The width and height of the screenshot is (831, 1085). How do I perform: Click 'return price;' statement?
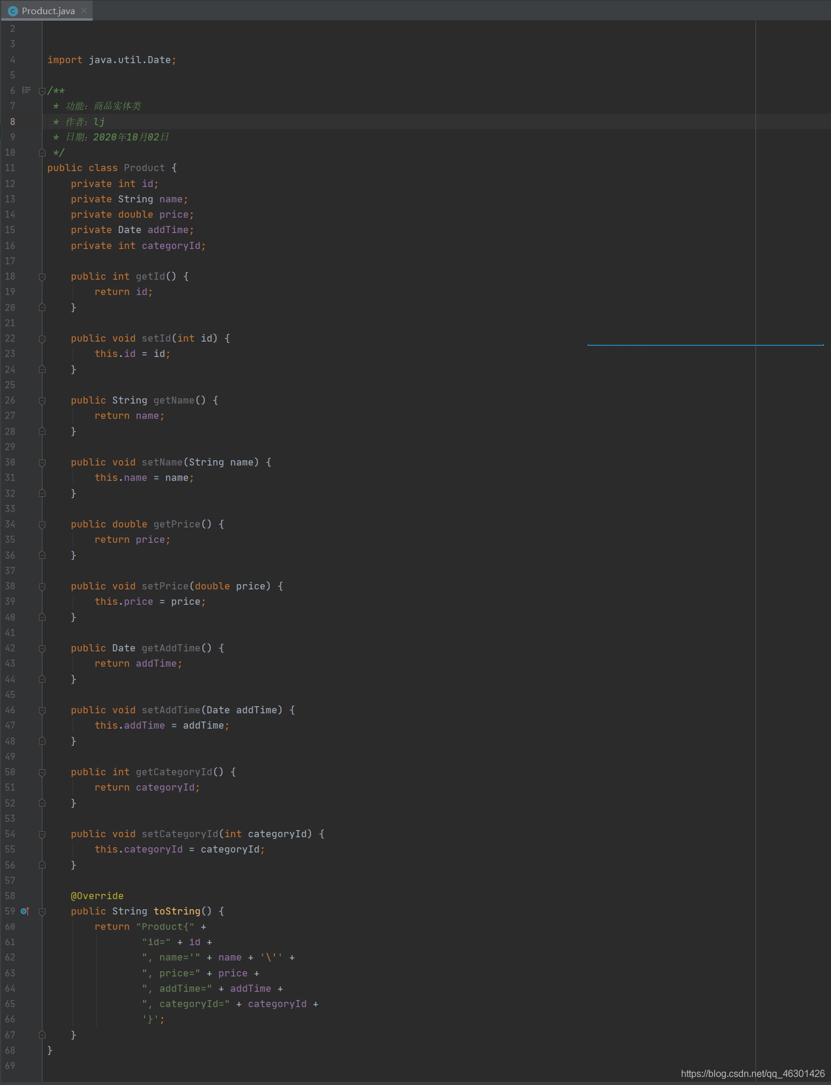point(132,539)
